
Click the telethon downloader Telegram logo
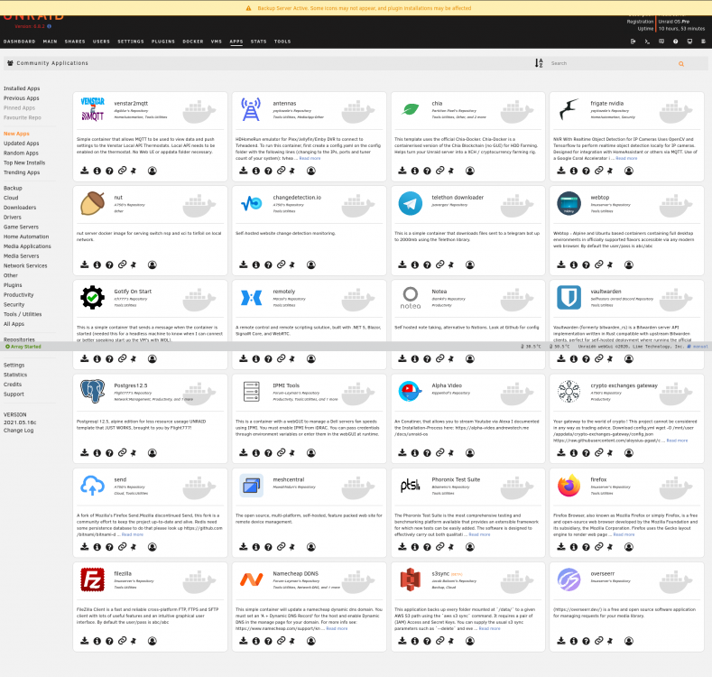(x=410, y=204)
